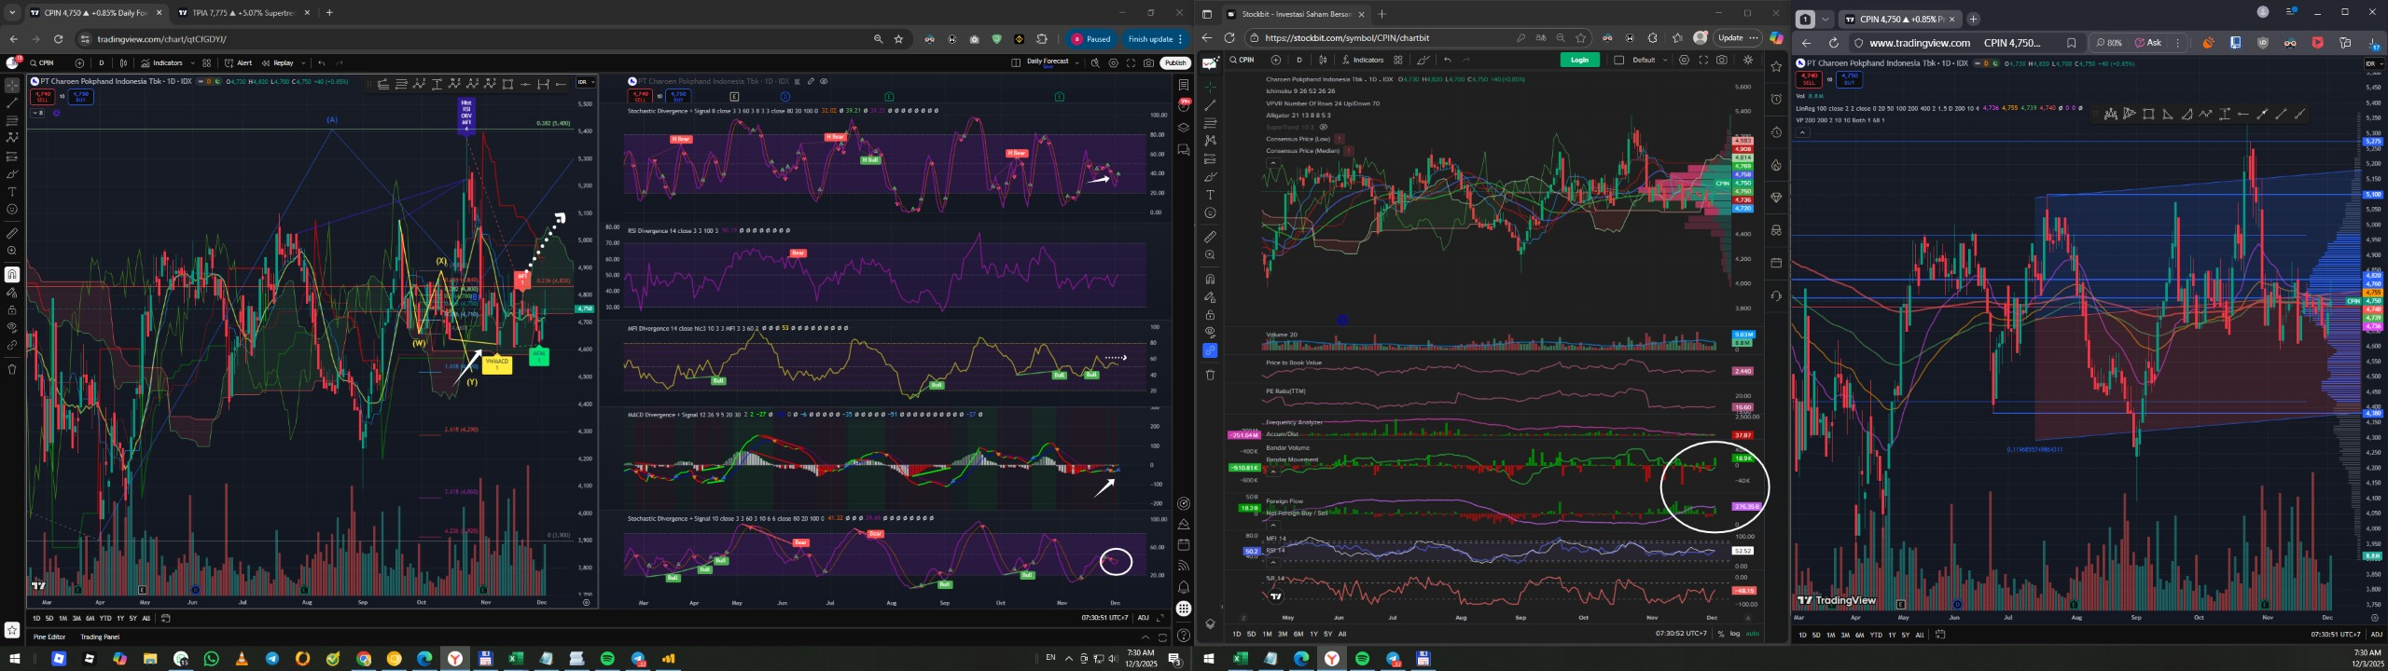
Task: Select ruler measure tool in left TradingView sidebar
Action: point(12,233)
